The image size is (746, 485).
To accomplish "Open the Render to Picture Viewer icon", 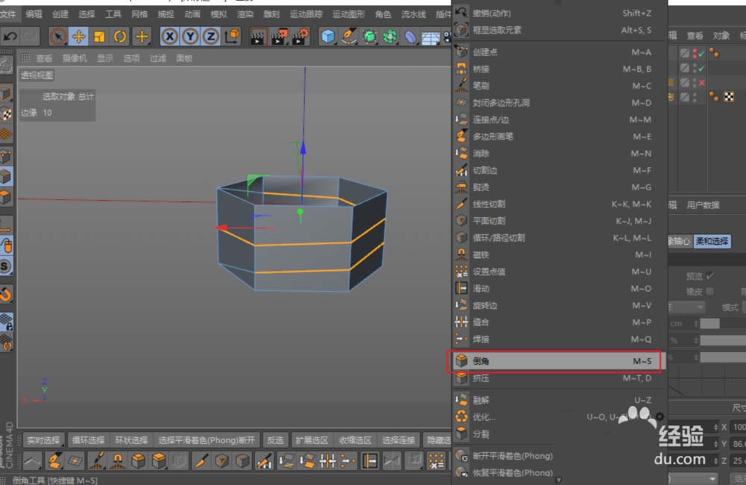I will tap(280, 37).
